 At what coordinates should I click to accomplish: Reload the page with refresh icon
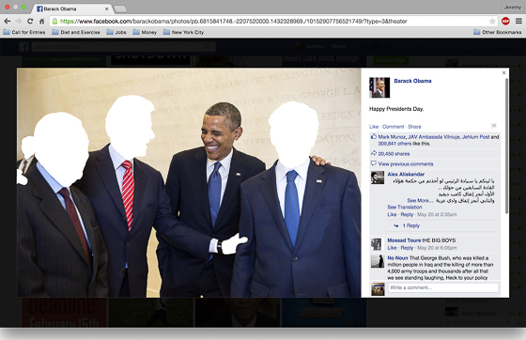[x=30, y=21]
